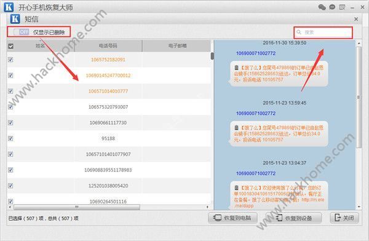Uncheck the row for 10690661117730
Viewport: 369px width, 241px height.
pyautogui.click(x=10, y=122)
